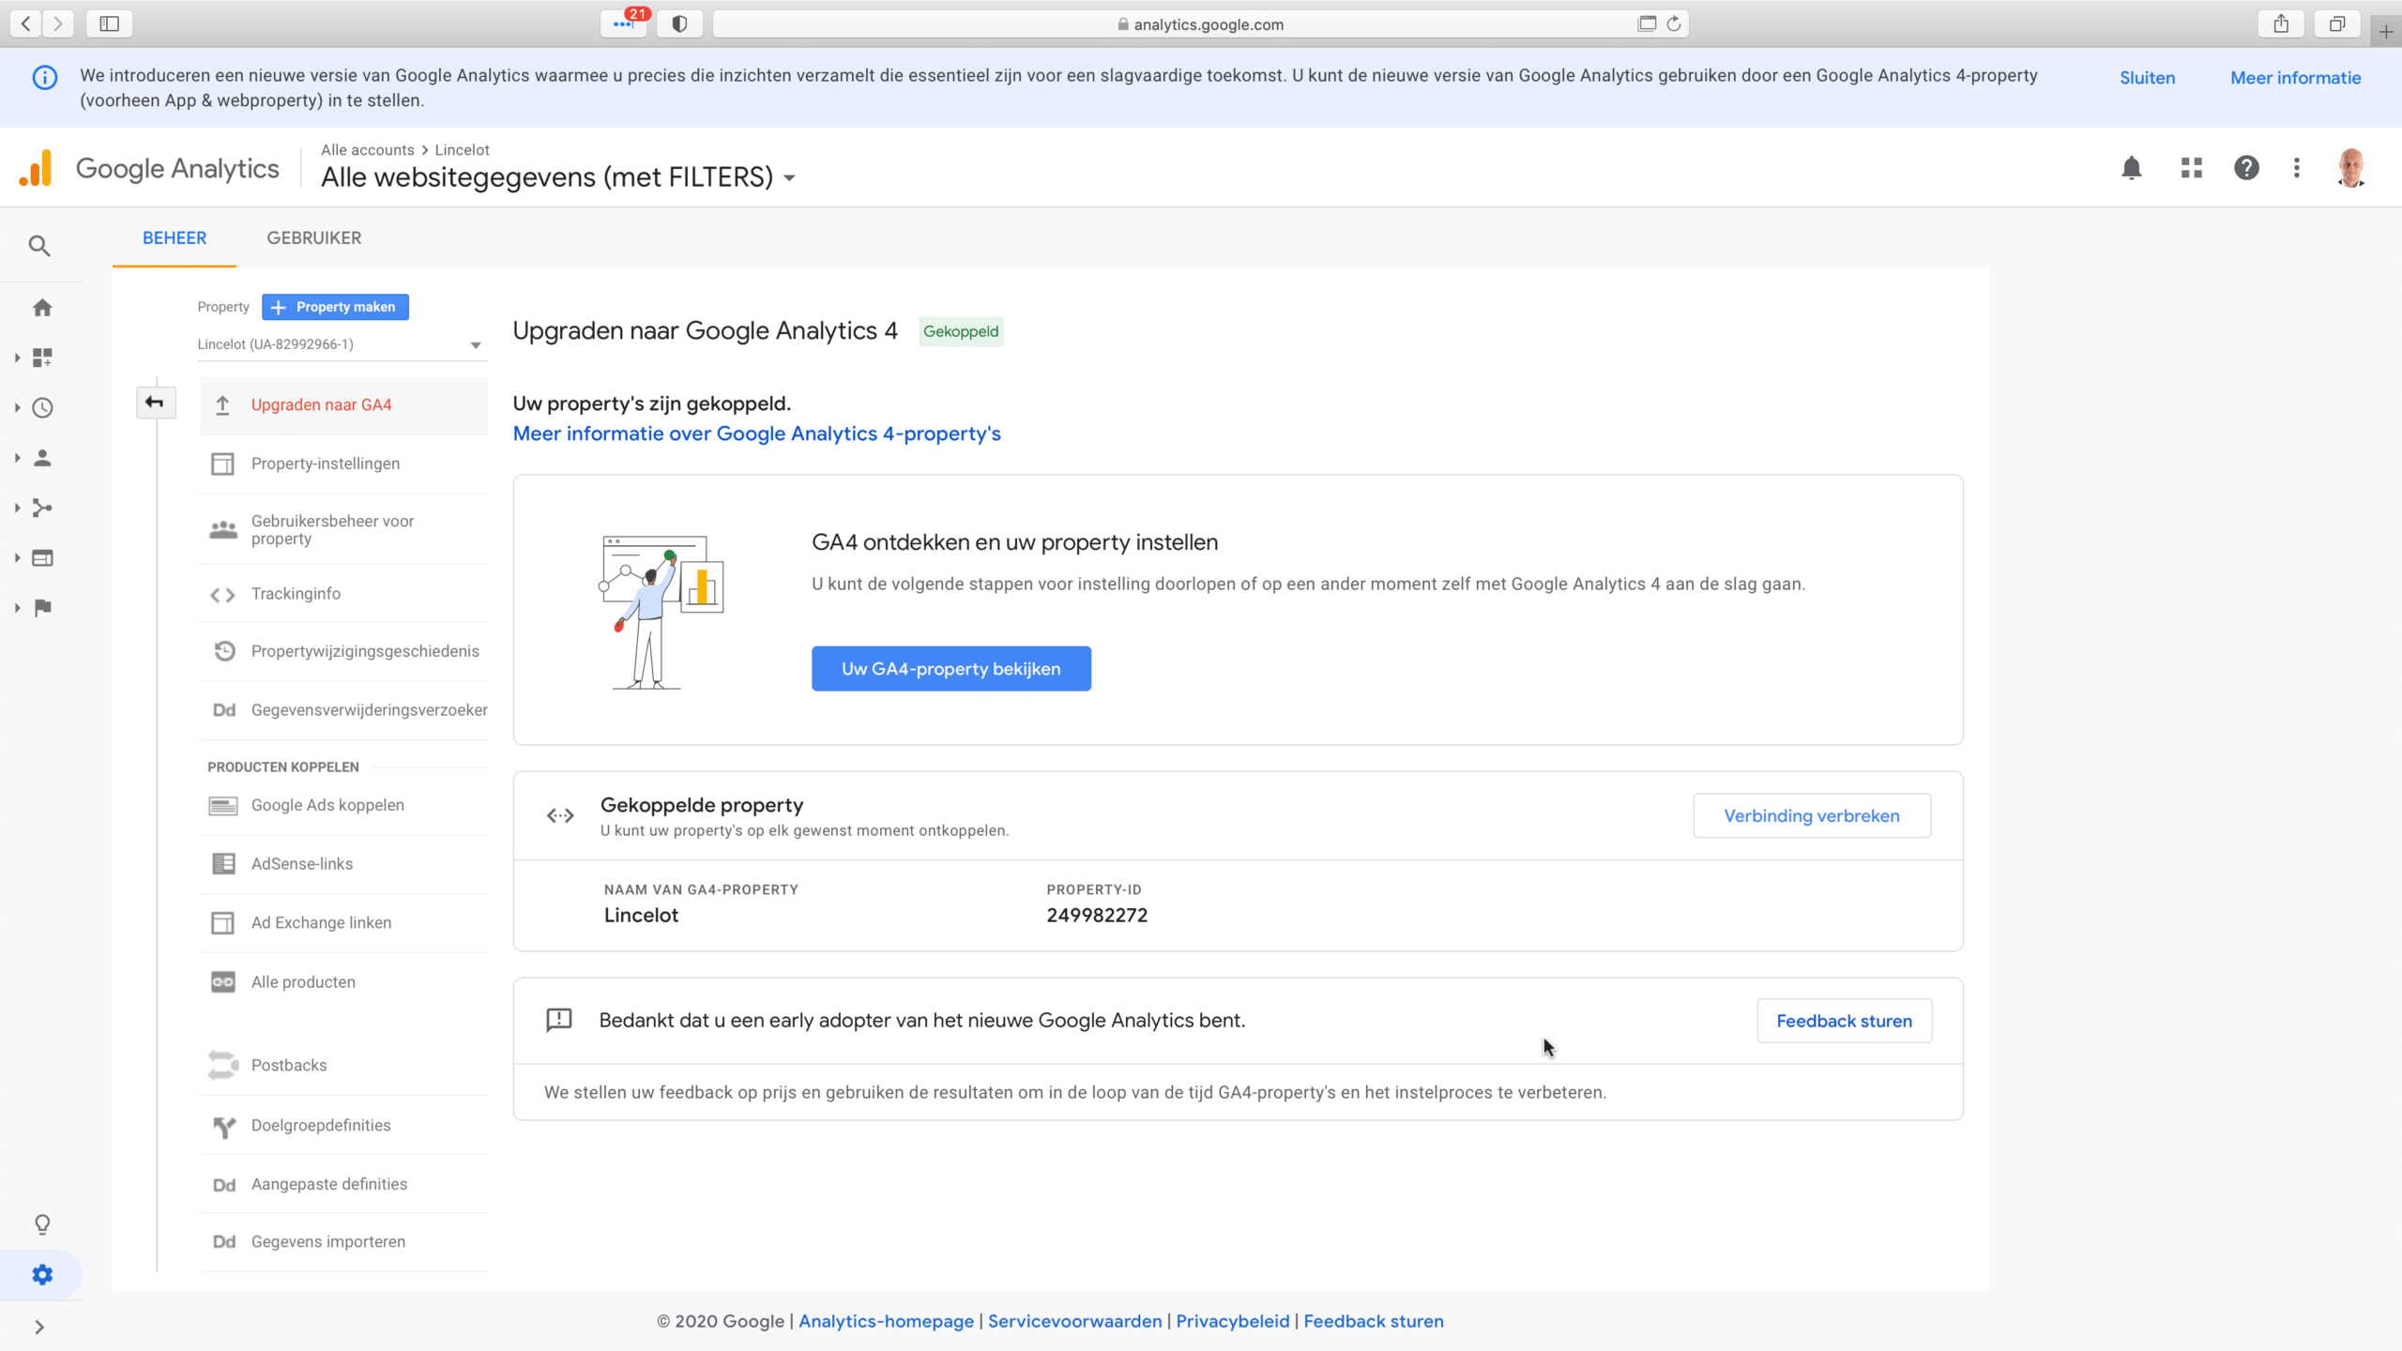2402x1351 pixels.
Task: Open notifications bell
Action: [x=2132, y=168]
